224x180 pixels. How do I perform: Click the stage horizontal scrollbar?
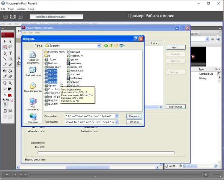coord(88,167)
